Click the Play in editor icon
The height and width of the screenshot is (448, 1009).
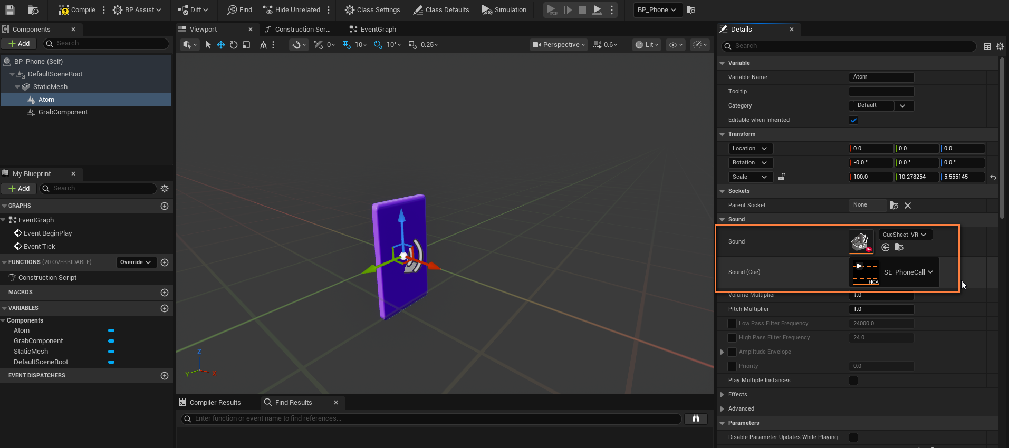552,9
